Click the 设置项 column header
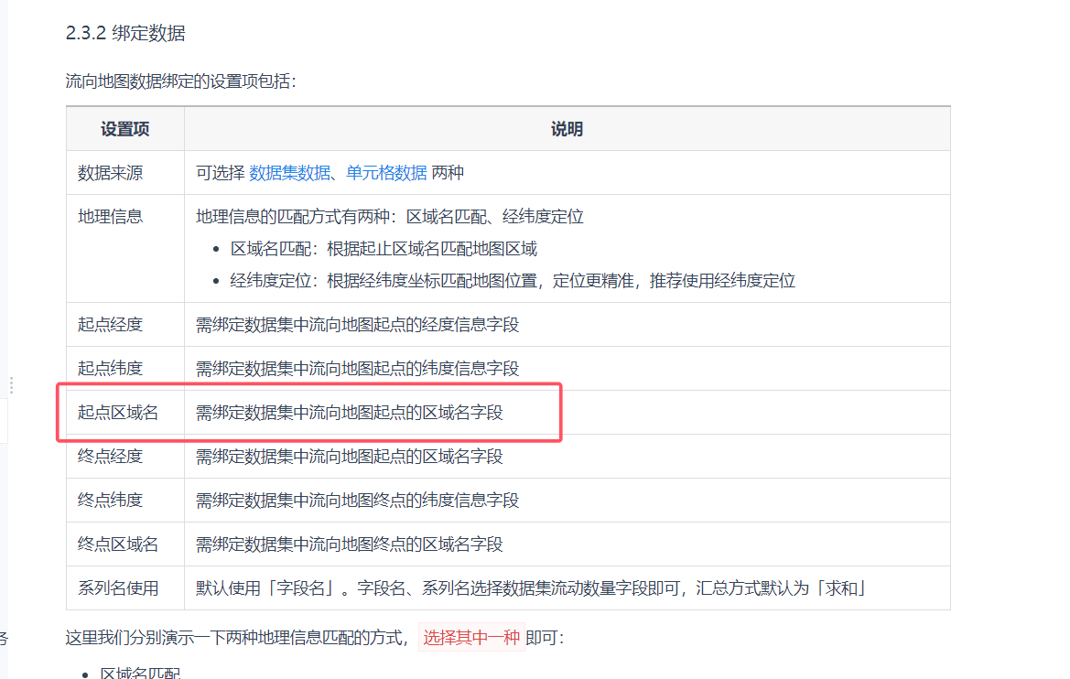This screenshot has height=679, width=1070. [x=125, y=129]
